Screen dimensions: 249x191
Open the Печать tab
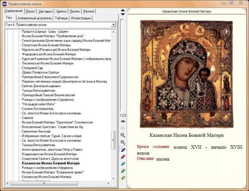click(75, 11)
